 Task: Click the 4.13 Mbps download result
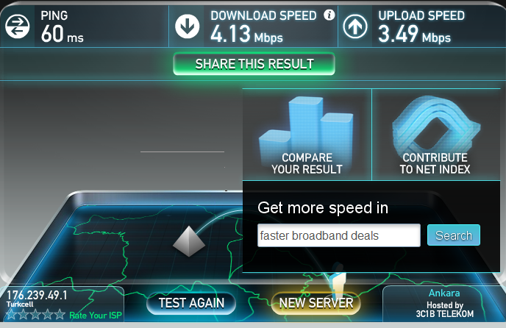pos(246,35)
